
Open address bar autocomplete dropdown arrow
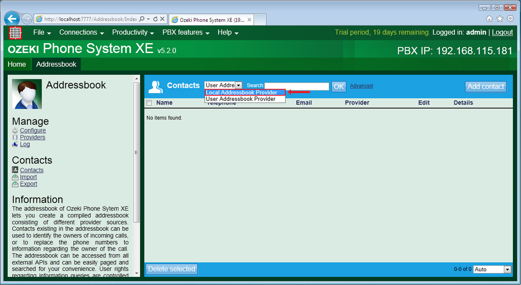point(149,19)
